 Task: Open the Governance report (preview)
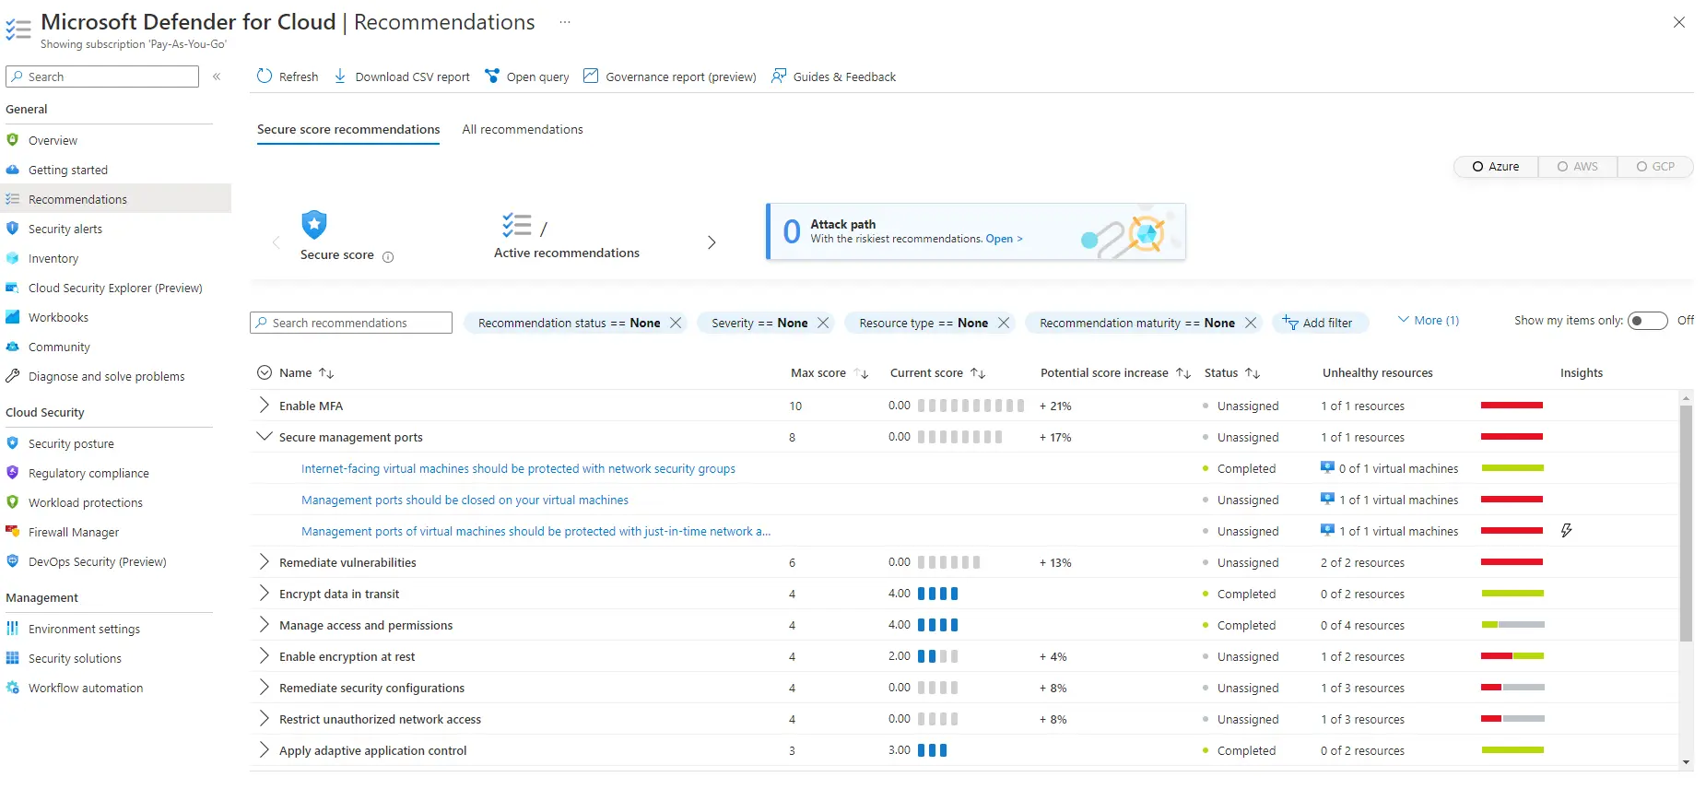click(669, 77)
